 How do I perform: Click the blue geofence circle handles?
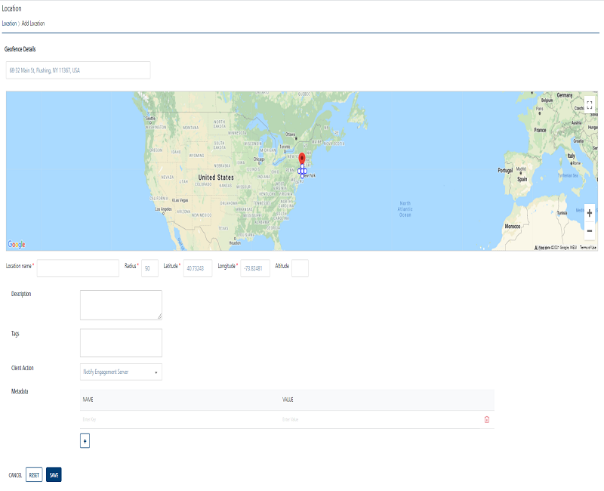pyautogui.click(x=303, y=171)
